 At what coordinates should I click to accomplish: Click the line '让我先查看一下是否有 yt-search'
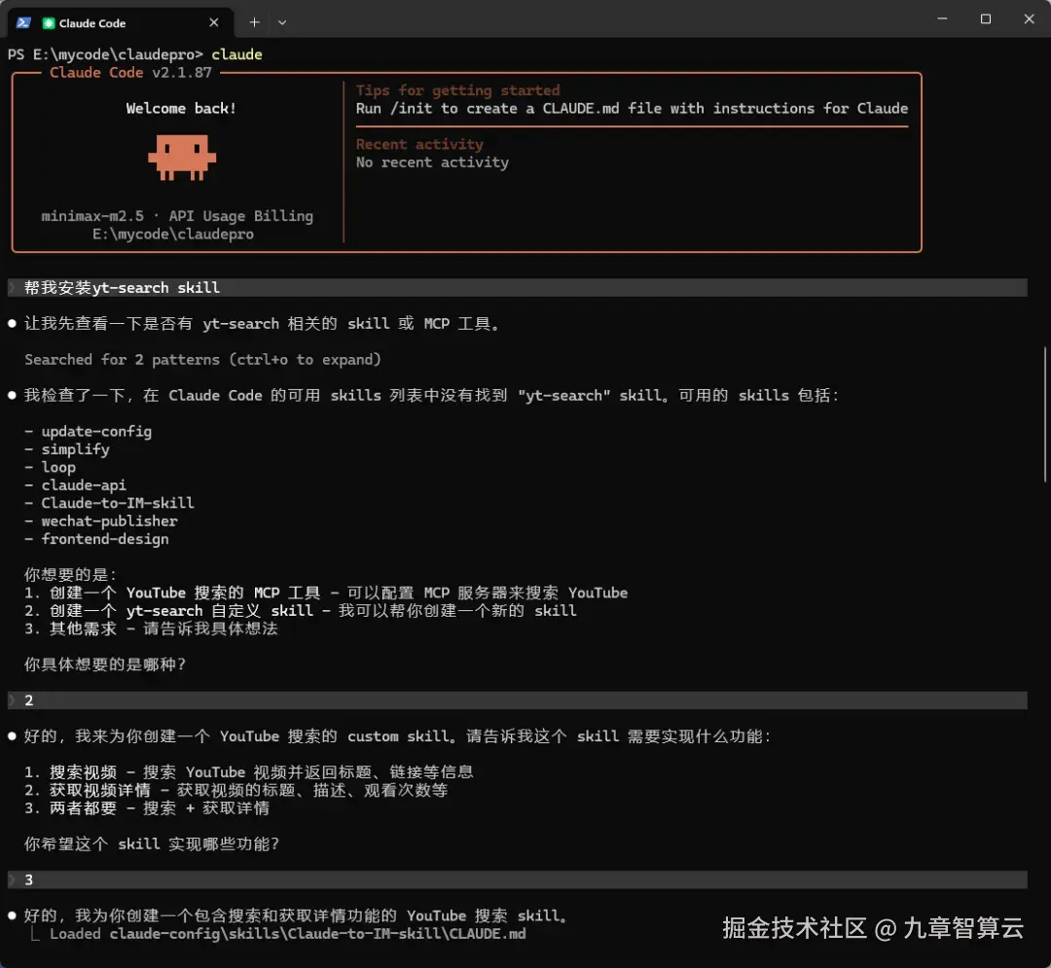point(262,324)
